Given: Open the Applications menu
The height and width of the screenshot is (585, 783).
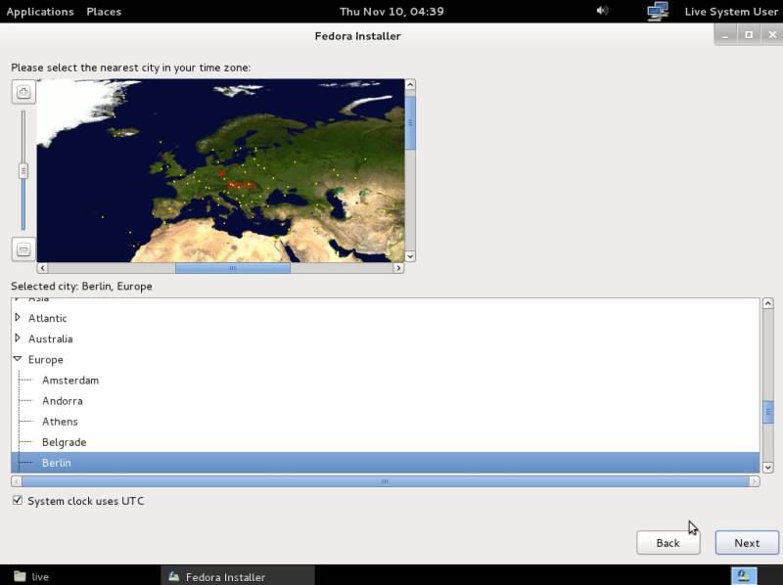Looking at the screenshot, I should click(x=40, y=12).
